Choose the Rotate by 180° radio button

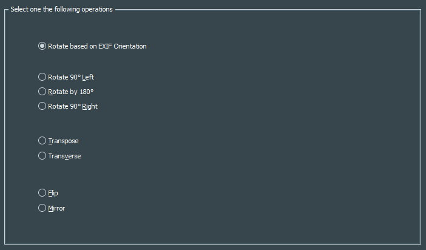(42, 92)
